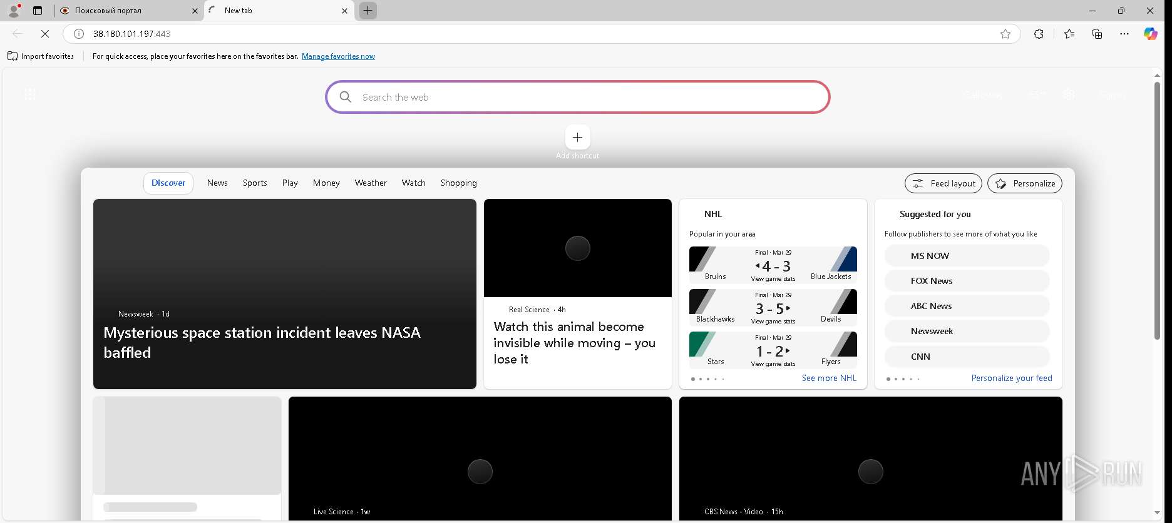
Task: Select the Play feed tab
Action: point(290,183)
